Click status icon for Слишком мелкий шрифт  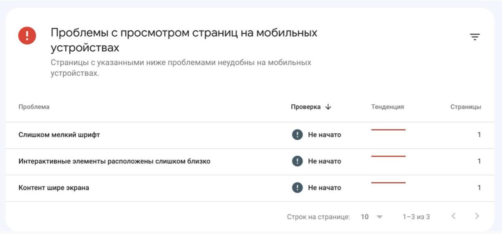(x=297, y=135)
